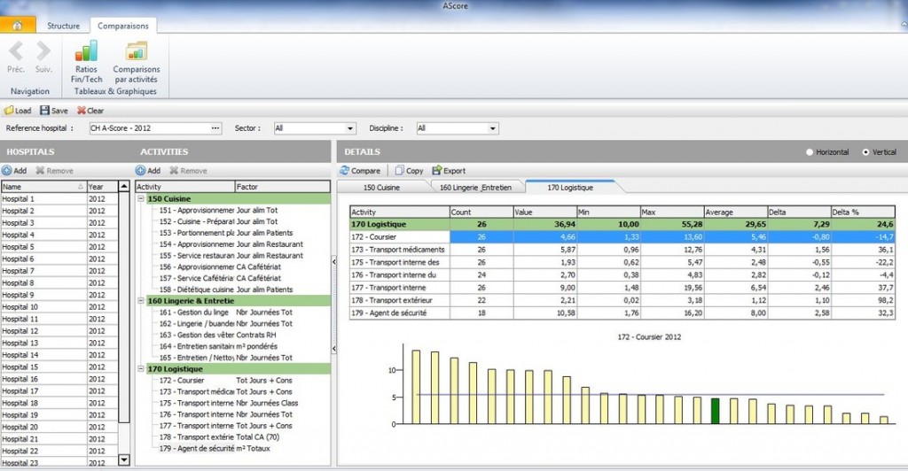The width and height of the screenshot is (908, 471).
Task: Collapse the 170 Logistique group
Action: [x=141, y=368]
